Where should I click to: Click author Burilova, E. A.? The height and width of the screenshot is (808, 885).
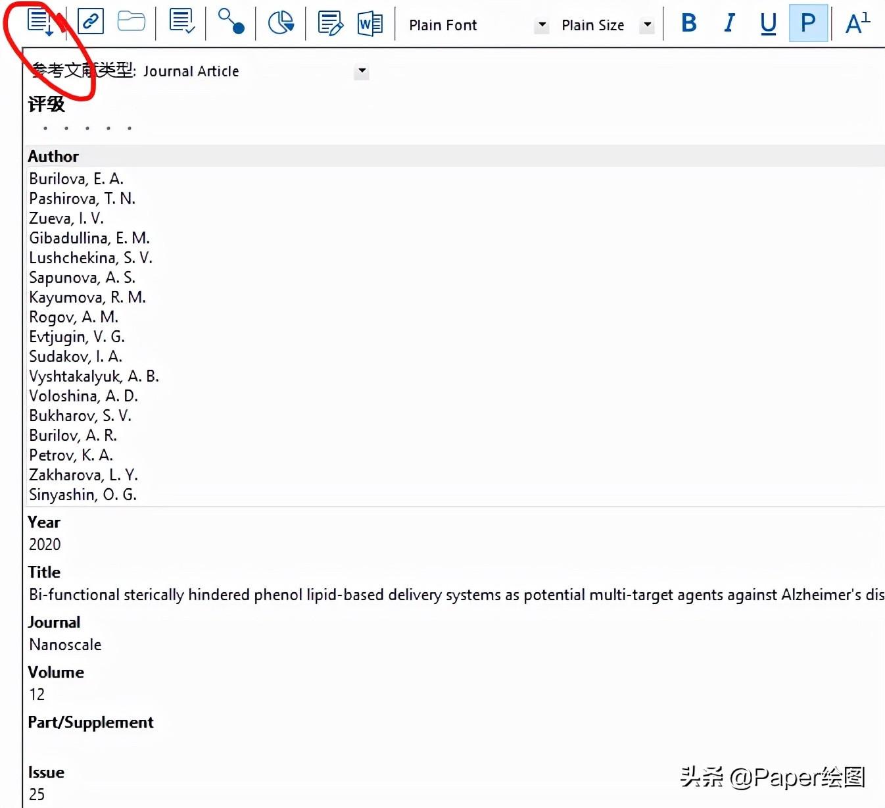point(76,179)
